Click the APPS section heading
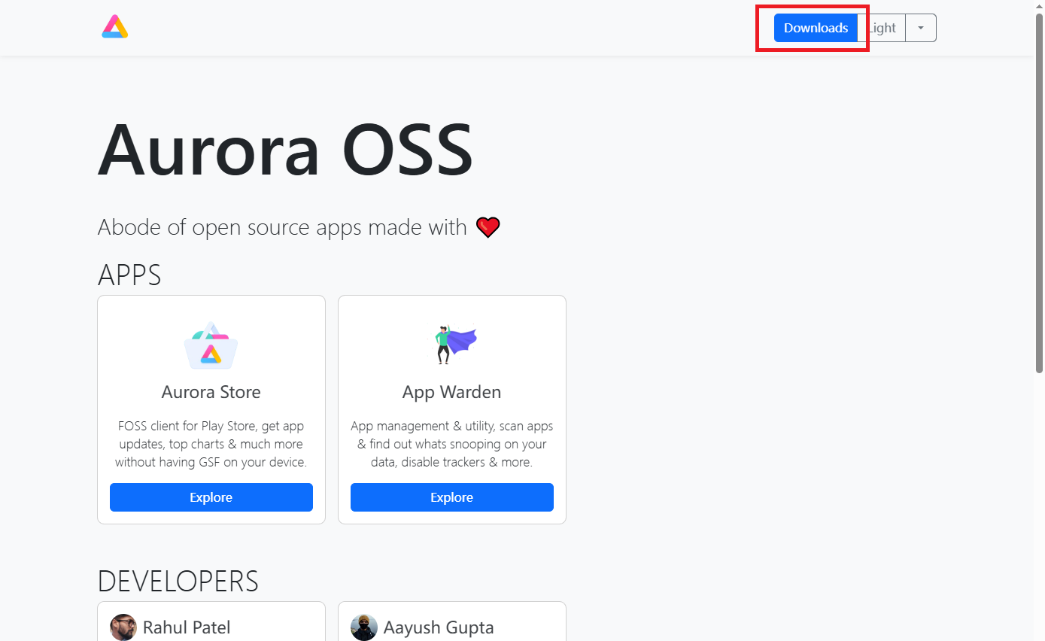Image resolution: width=1045 pixels, height=641 pixels. 129,275
